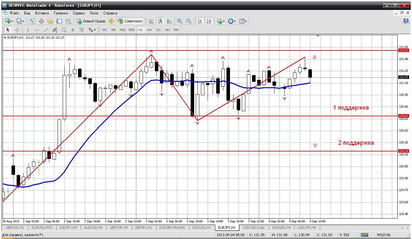Screen dimensions: 412x239
Task: Open the Окно menu
Action: pyautogui.click(x=94, y=13)
